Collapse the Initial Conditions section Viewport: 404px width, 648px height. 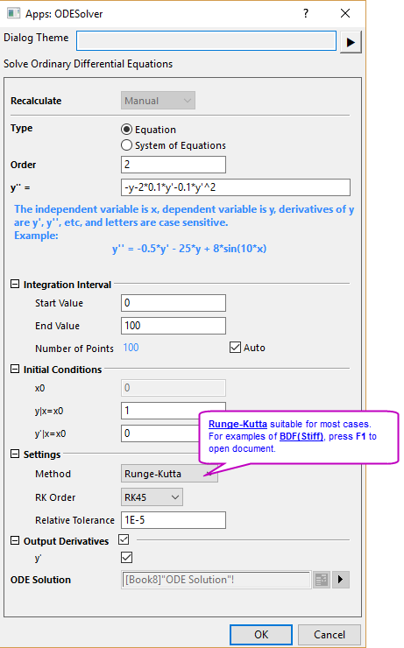[15, 369]
